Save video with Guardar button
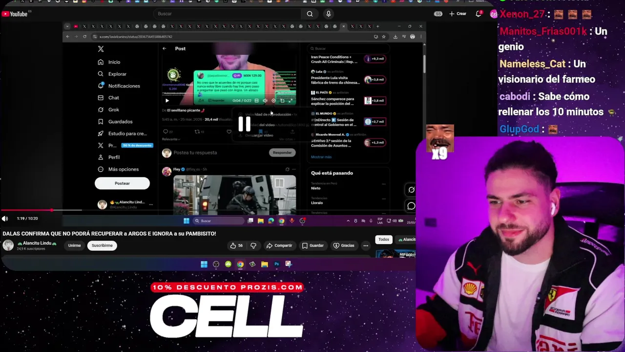Image resolution: width=625 pixels, height=352 pixels. coord(312,245)
